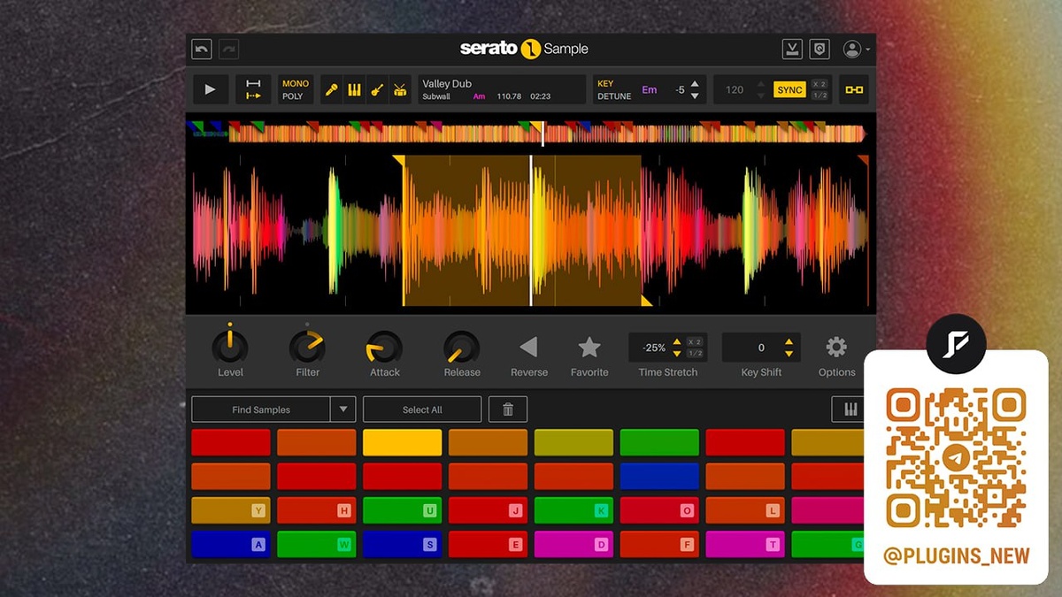The image size is (1062, 597).
Task: Open the Options gear icon
Action: coord(836,347)
